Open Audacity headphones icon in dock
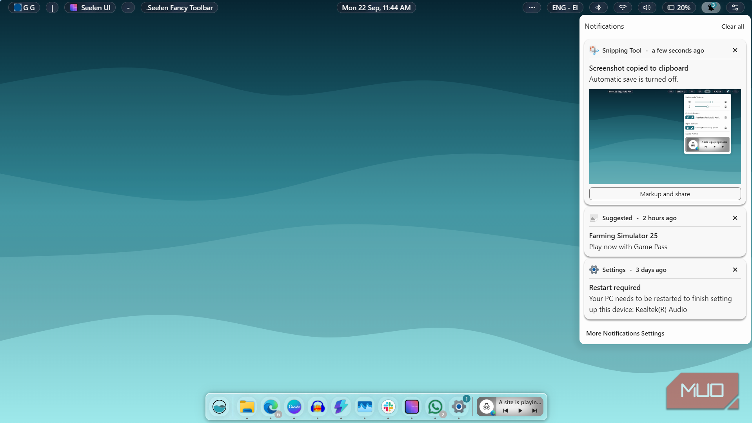The image size is (752, 423). pyautogui.click(x=318, y=407)
